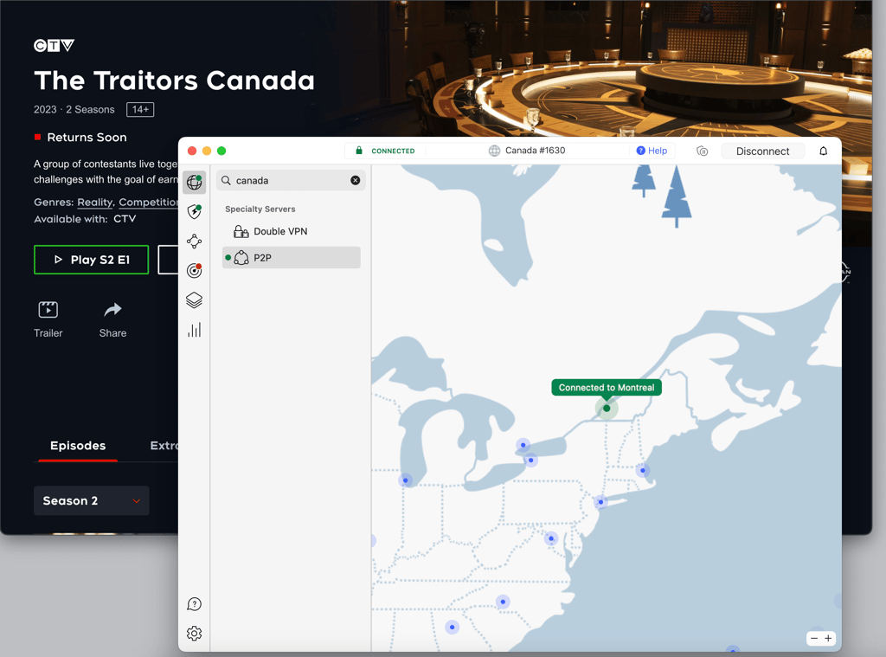Image resolution: width=886 pixels, height=657 pixels.
Task: Click the Disconnect button
Action: (x=763, y=151)
